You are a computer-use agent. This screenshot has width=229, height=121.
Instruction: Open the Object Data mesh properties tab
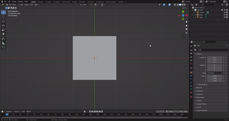[191, 89]
